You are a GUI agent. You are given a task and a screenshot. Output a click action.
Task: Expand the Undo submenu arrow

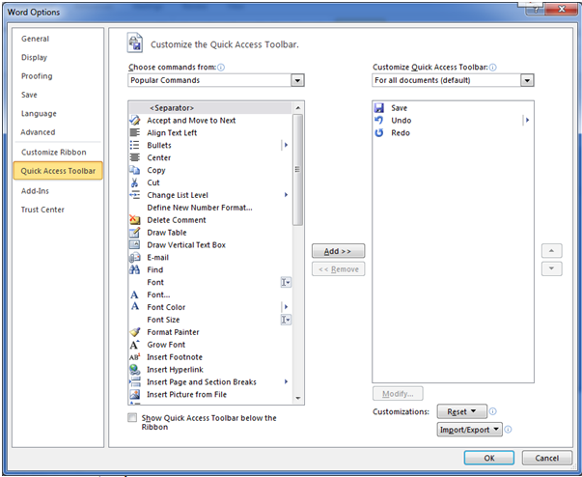pyautogui.click(x=527, y=121)
